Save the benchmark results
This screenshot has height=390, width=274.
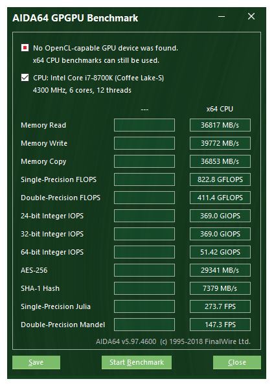[x=36, y=362]
